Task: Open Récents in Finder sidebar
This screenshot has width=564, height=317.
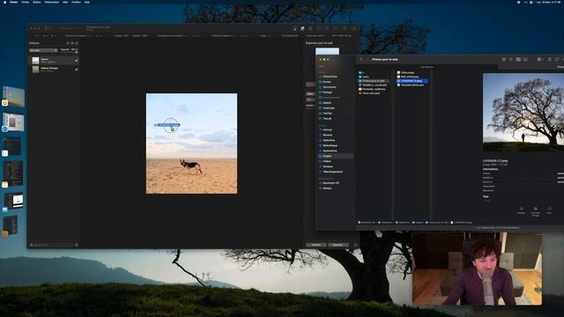Action: [x=327, y=135]
